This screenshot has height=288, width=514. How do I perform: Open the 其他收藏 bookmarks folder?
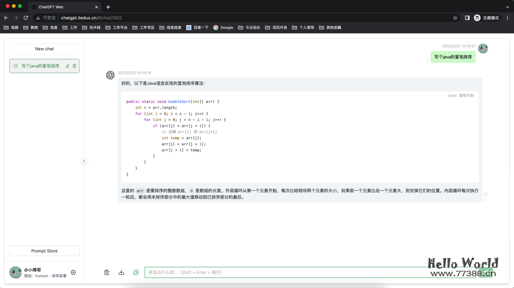(332, 27)
